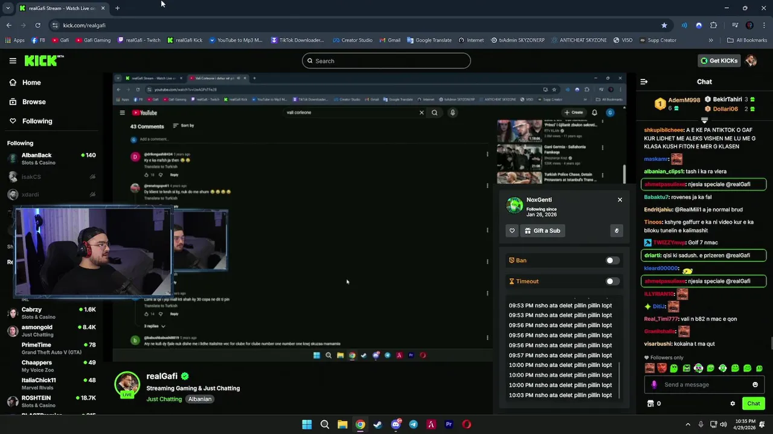Switch to realGafi Stream browser tab
This screenshot has width=773, height=434.
point(62,8)
